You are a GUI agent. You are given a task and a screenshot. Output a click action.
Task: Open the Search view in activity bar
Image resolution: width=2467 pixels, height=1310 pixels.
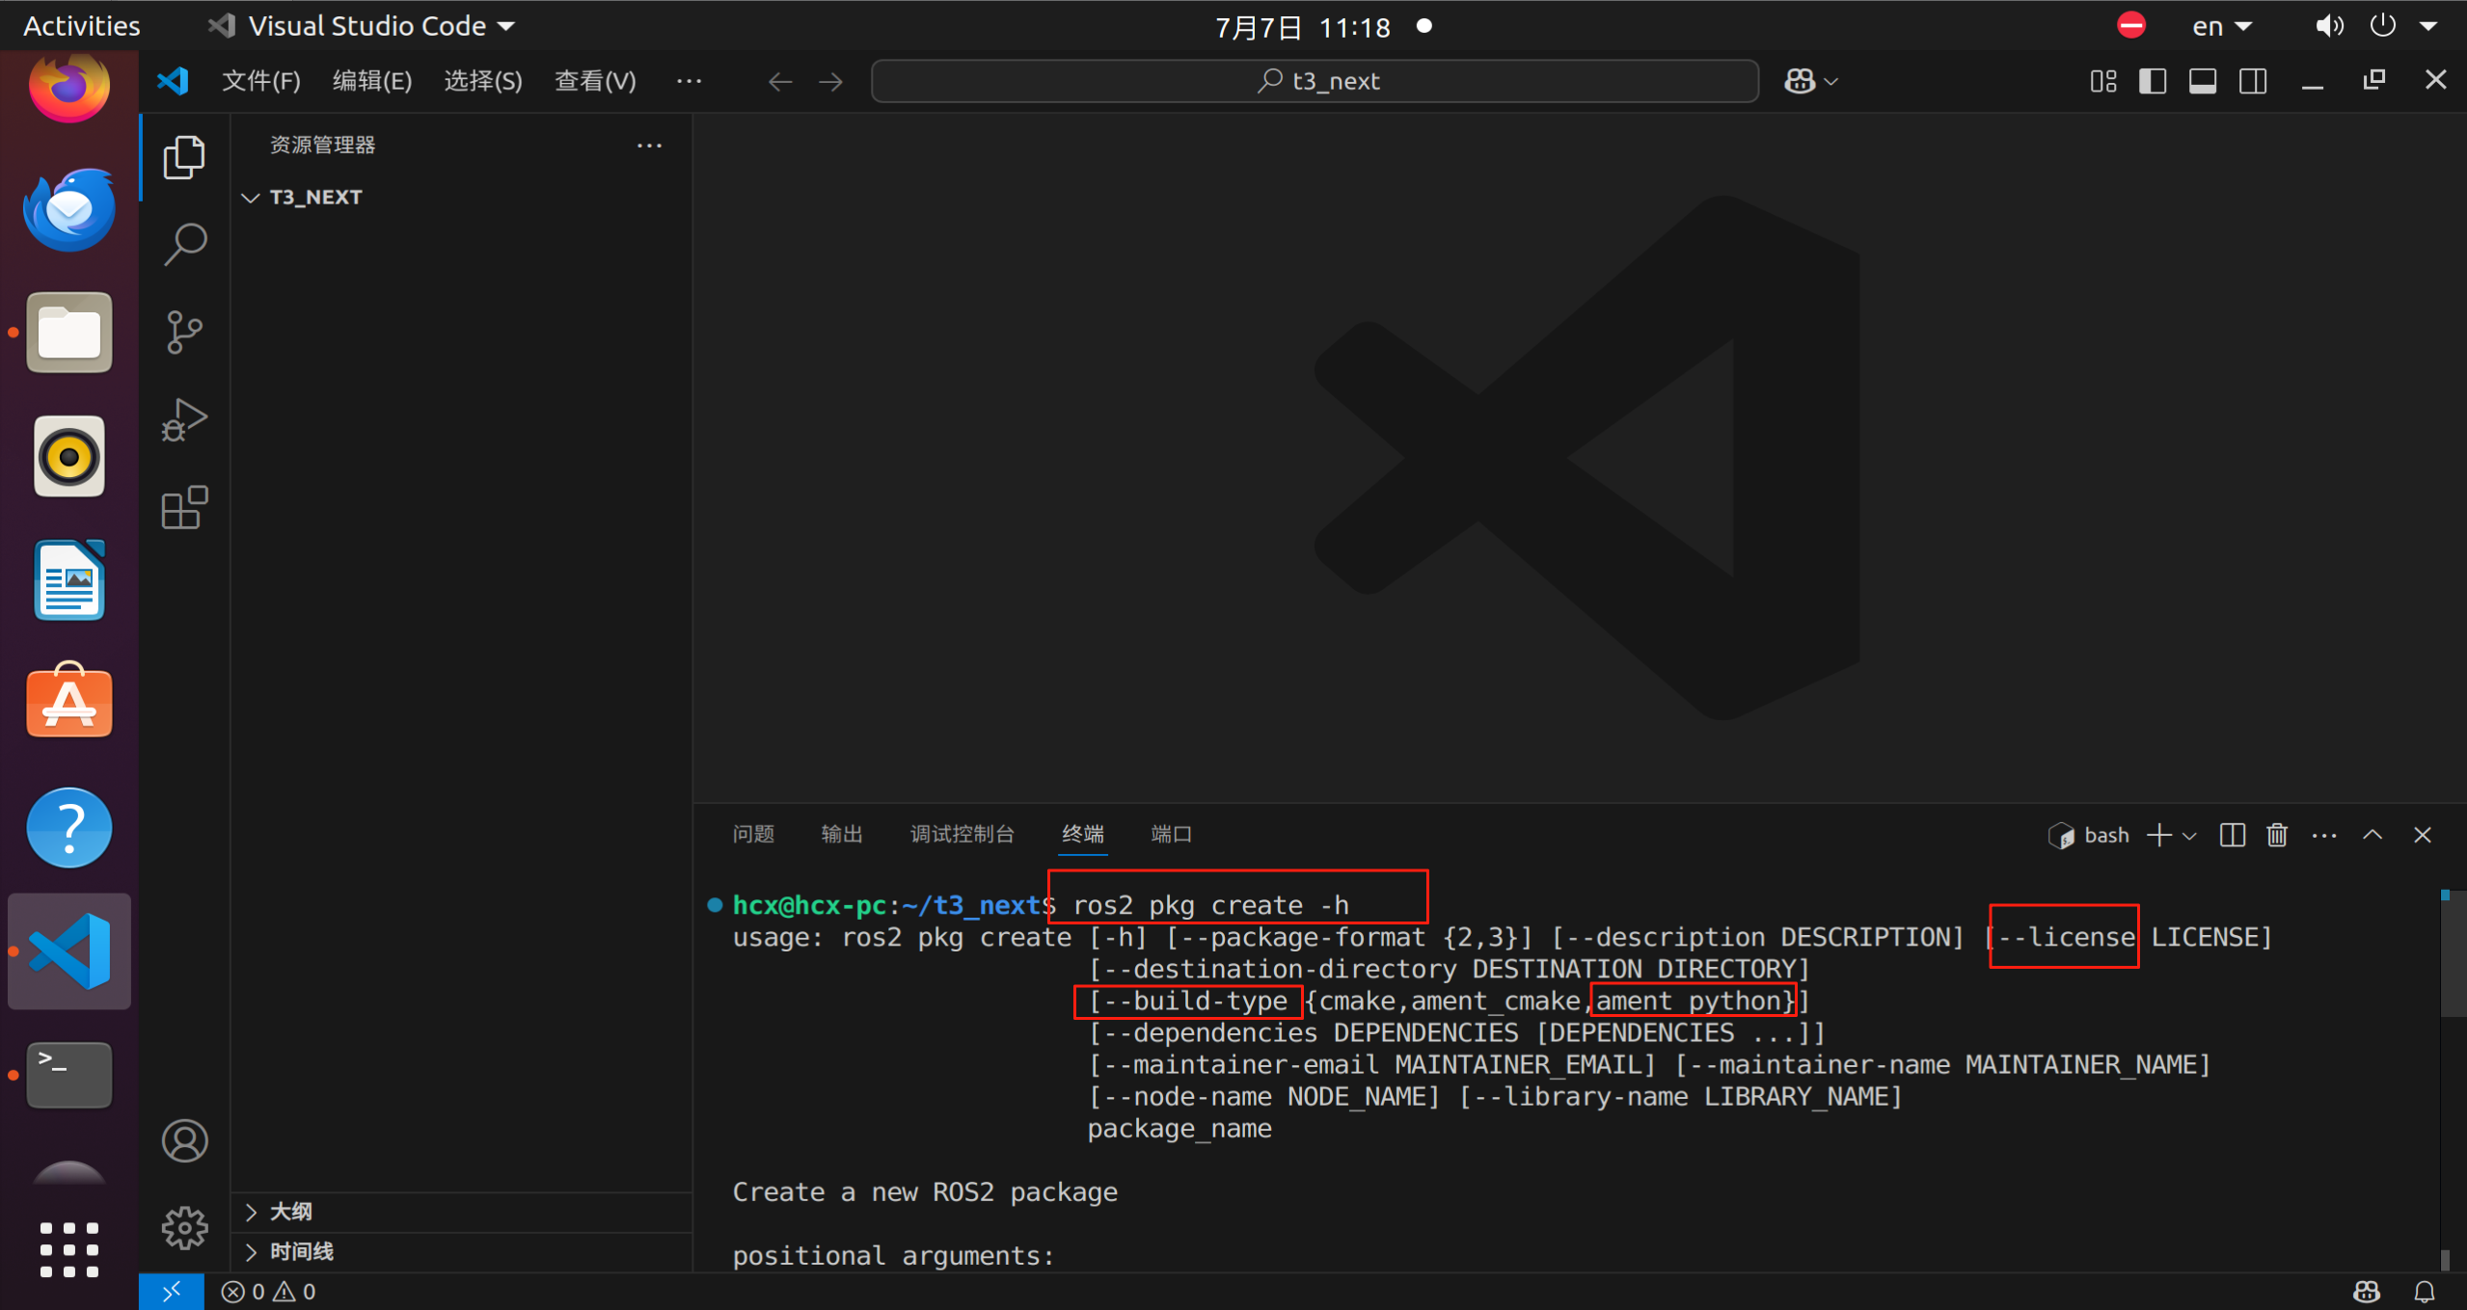click(x=184, y=244)
